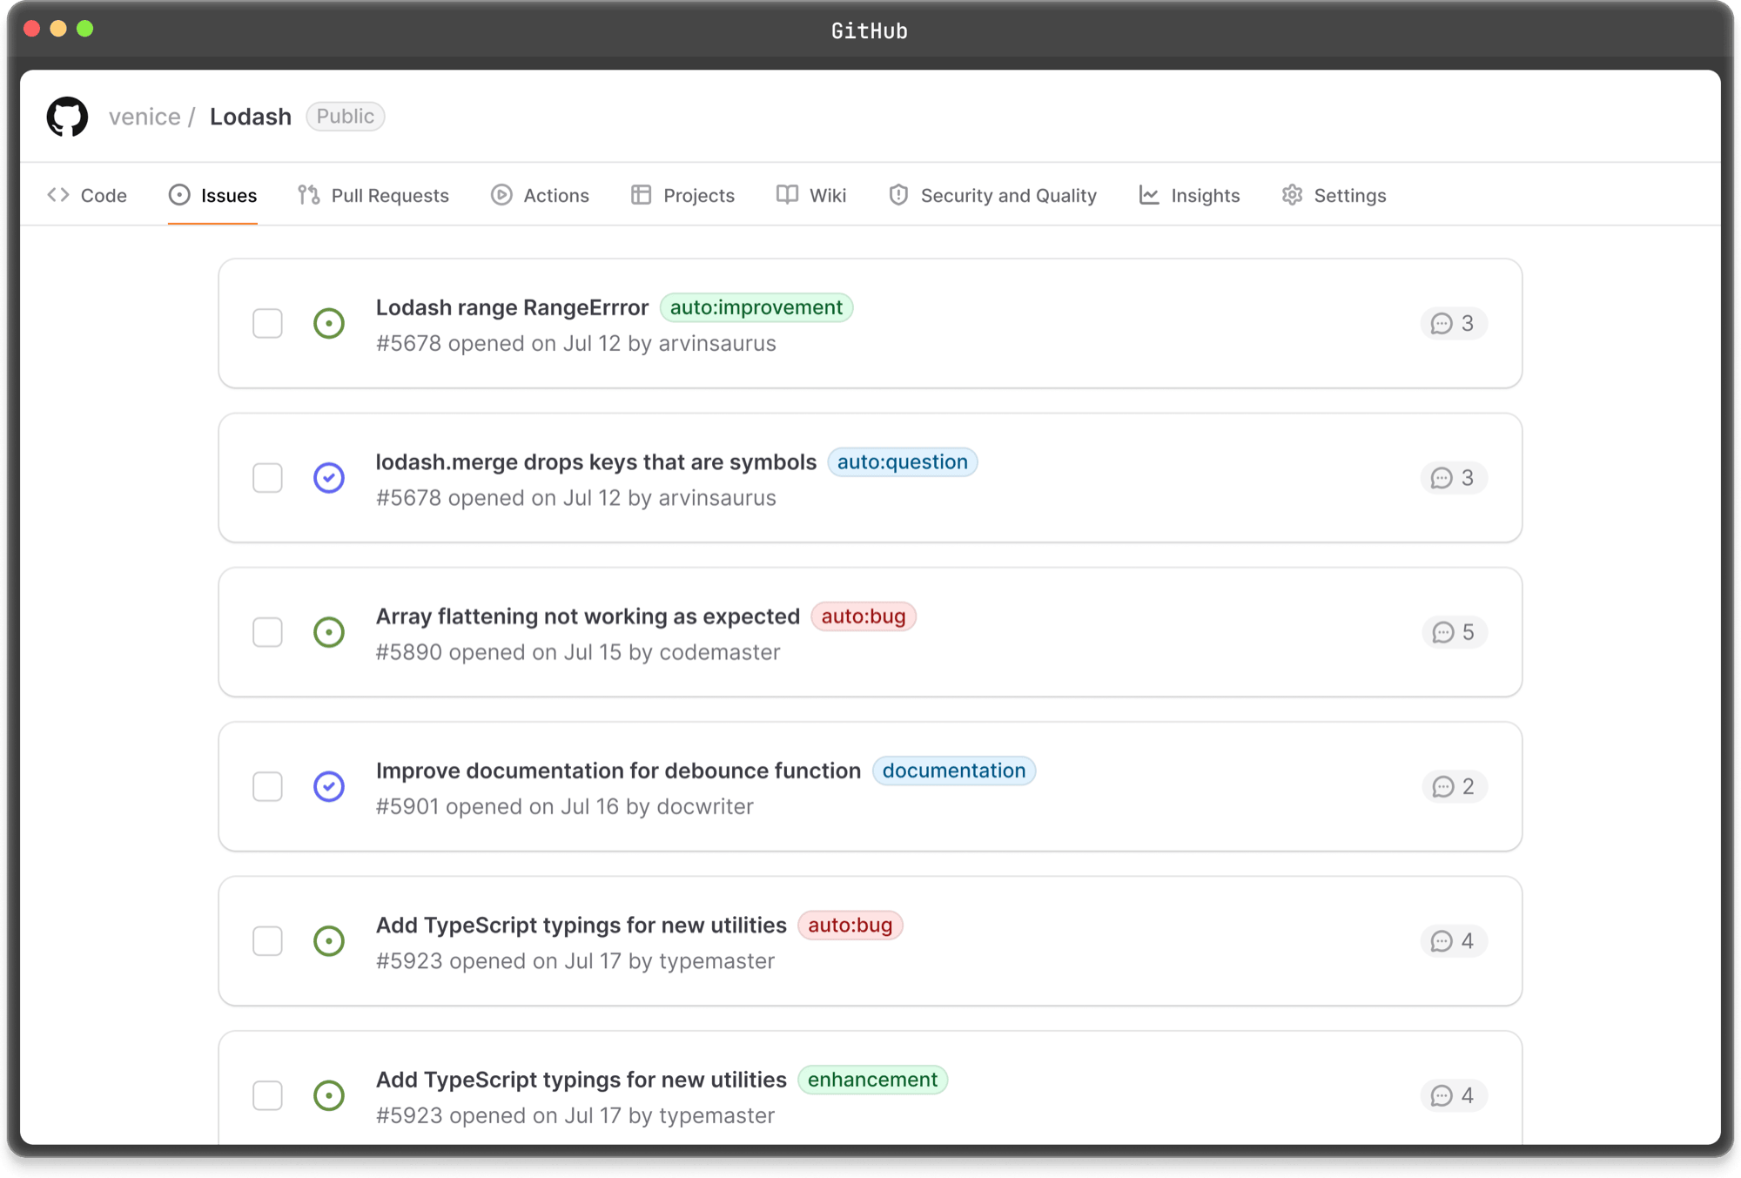Click the Issues tab circle-dot icon
The width and height of the screenshot is (1741, 1178).
[179, 195]
